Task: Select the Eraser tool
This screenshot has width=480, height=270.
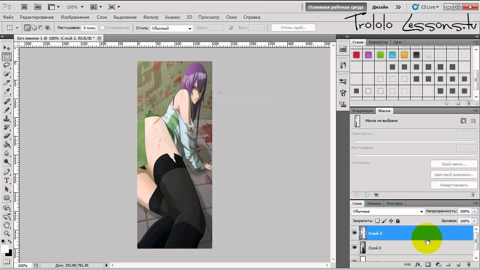Action: pos(7,136)
